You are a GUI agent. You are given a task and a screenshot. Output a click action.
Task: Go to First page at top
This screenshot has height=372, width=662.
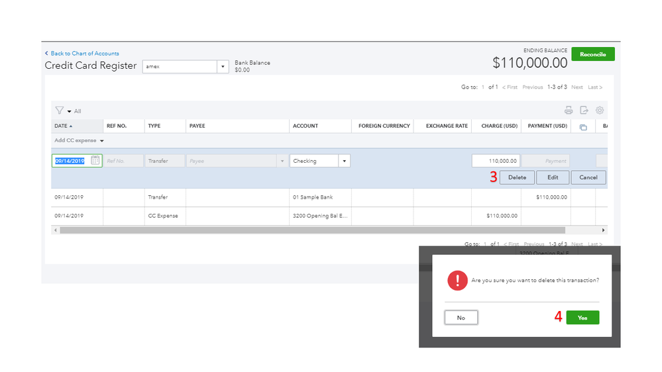(x=510, y=87)
